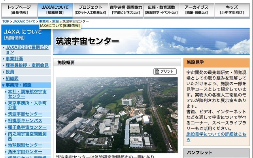253x158 pixels.
Task: Open the トップページ navigation tab
Action: point(19,10)
